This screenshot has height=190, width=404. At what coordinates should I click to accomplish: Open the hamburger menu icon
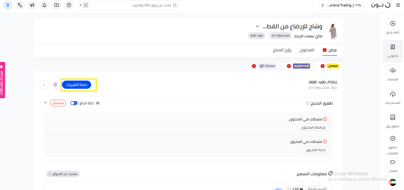click(398, 5)
